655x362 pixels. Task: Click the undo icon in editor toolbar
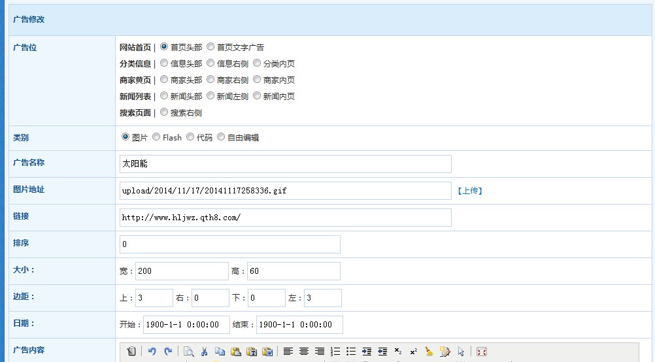[x=152, y=352]
